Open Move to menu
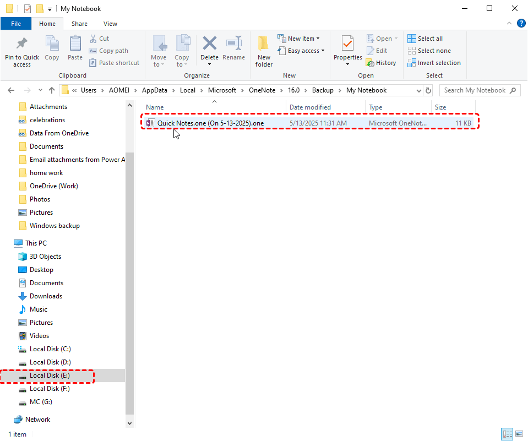Screen dimensions: 528x441 (x=159, y=51)
